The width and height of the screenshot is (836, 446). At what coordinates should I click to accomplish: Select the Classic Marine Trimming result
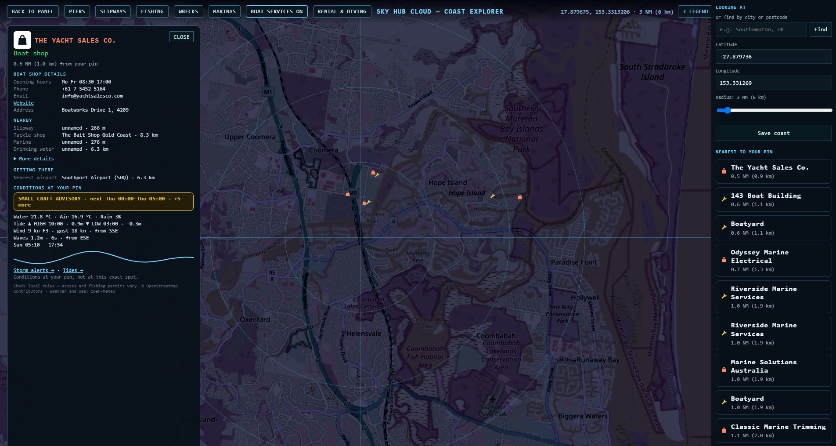[x=774, y=431]
